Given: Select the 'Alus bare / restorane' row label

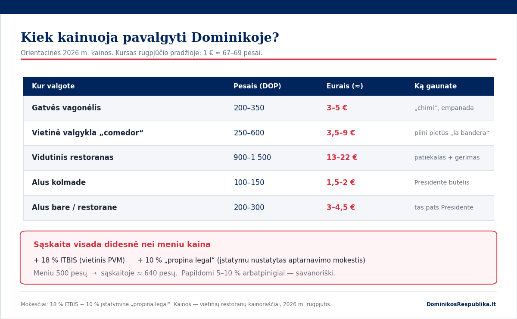Looking at the screenshot, I should (75, 208).
